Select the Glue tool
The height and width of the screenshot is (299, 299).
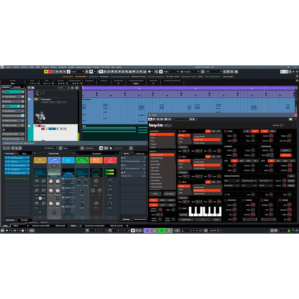coord(119,72)
